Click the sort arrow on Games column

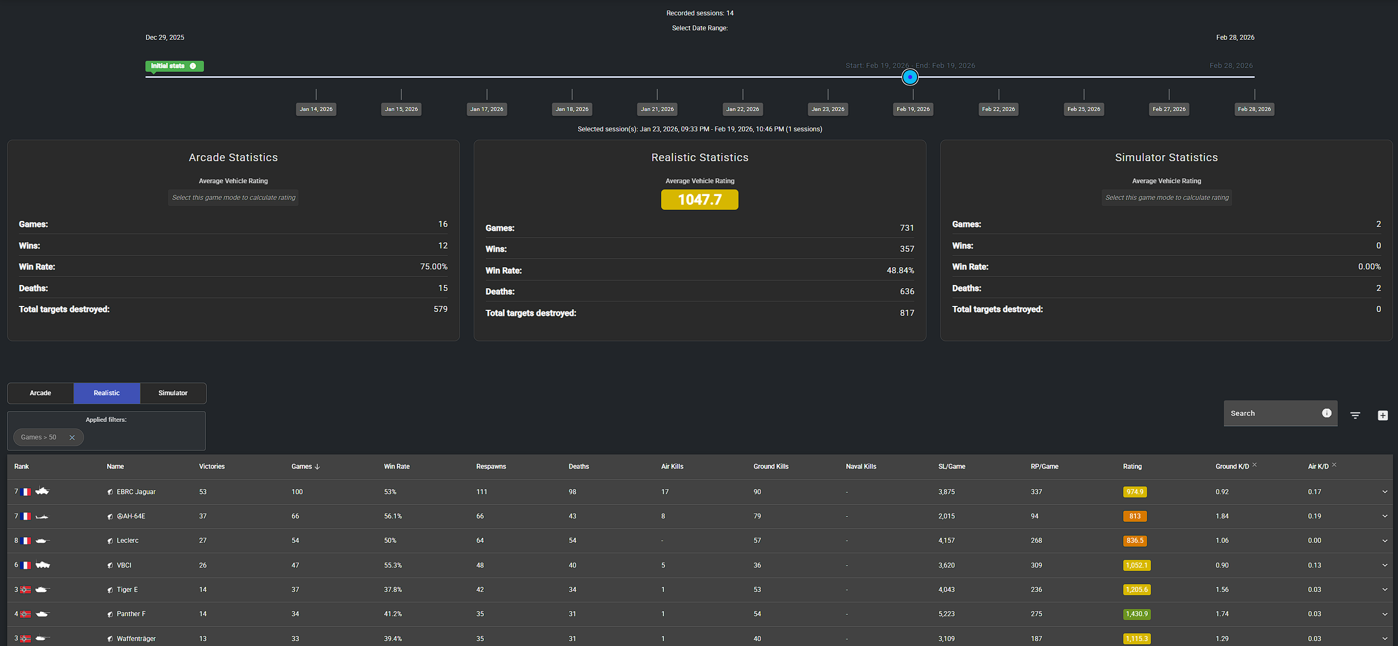(x=317, y=467)
